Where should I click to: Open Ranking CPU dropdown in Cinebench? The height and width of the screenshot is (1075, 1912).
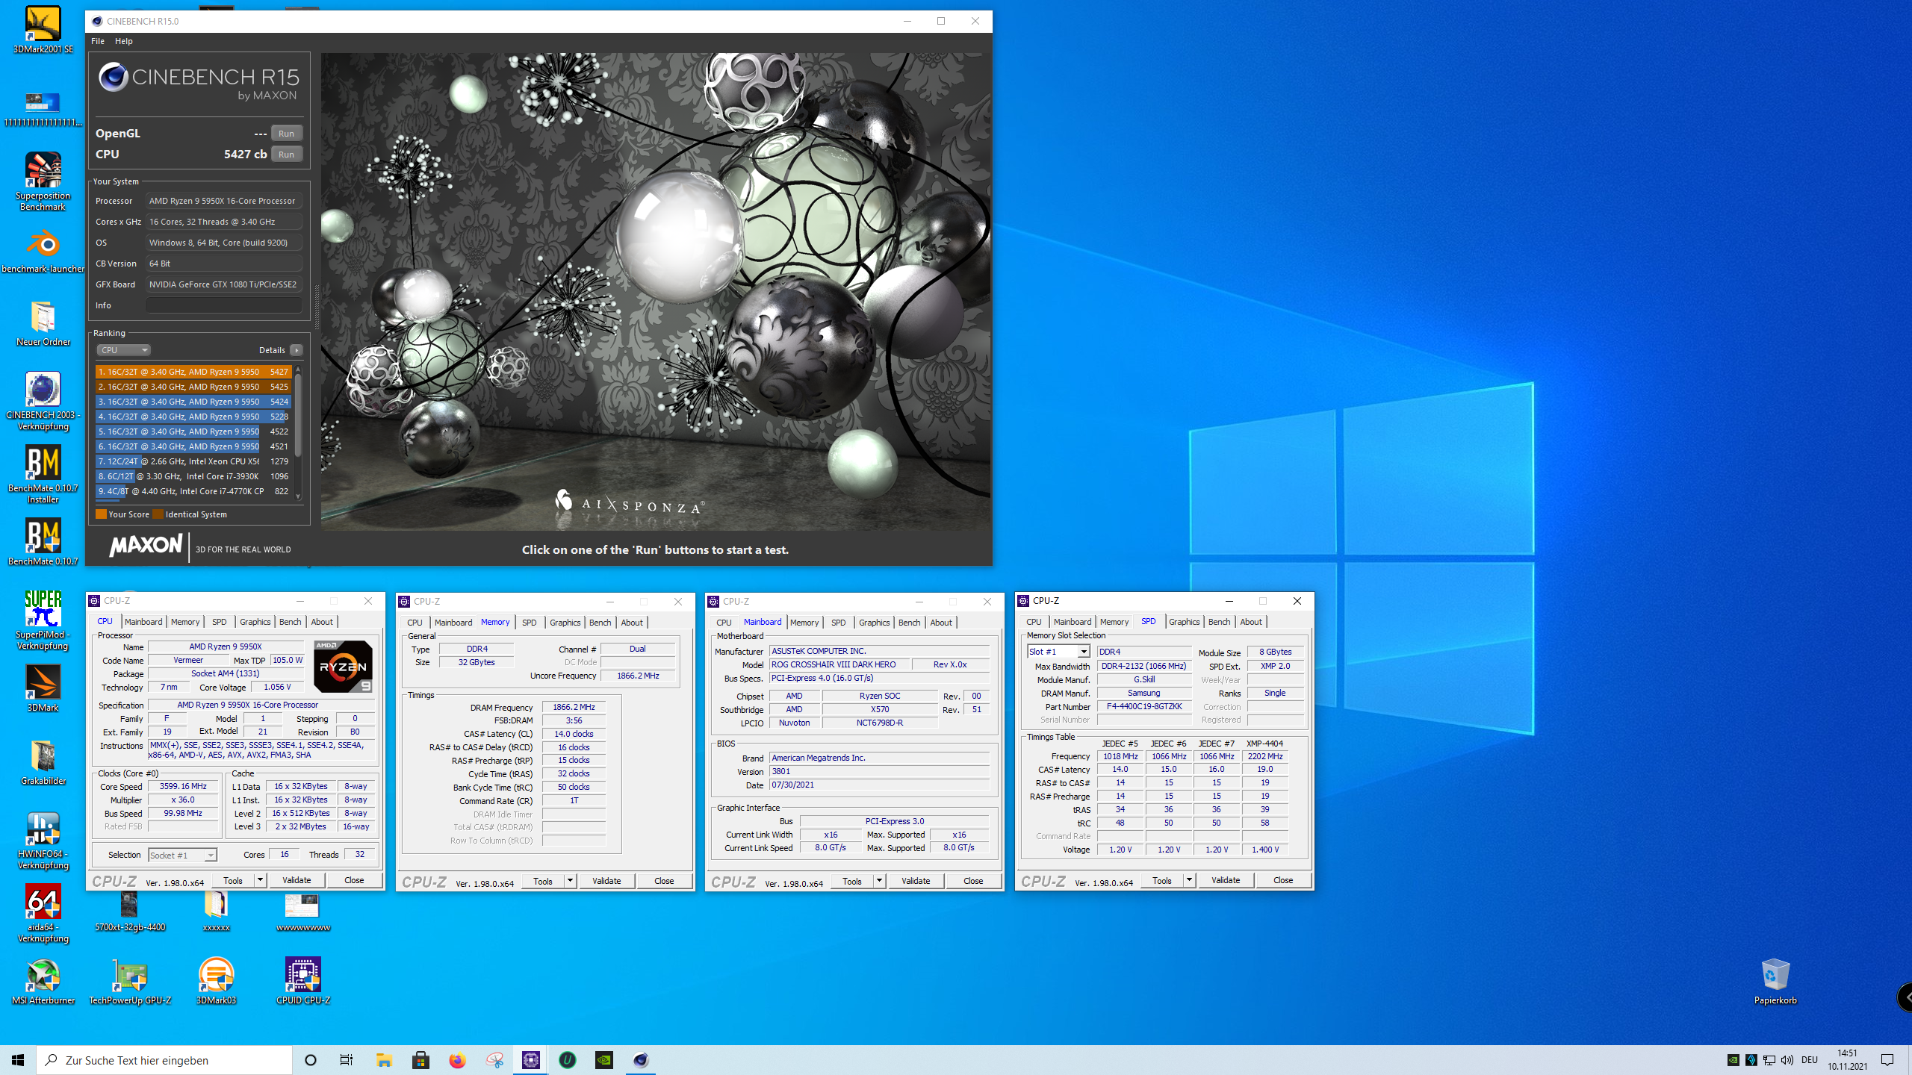[124, 350]
